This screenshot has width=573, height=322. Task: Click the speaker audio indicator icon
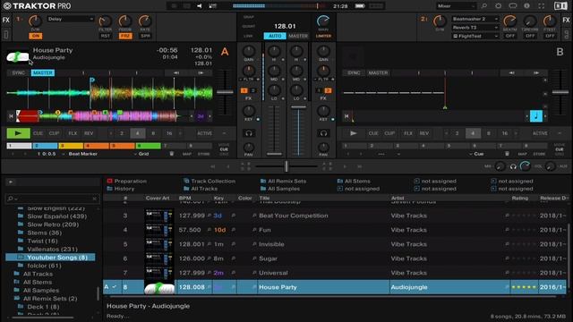199,6
